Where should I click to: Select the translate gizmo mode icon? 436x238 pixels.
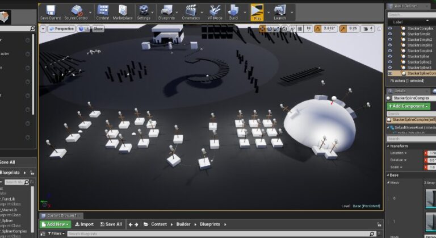pyautogui.click(x=262, y=28)
